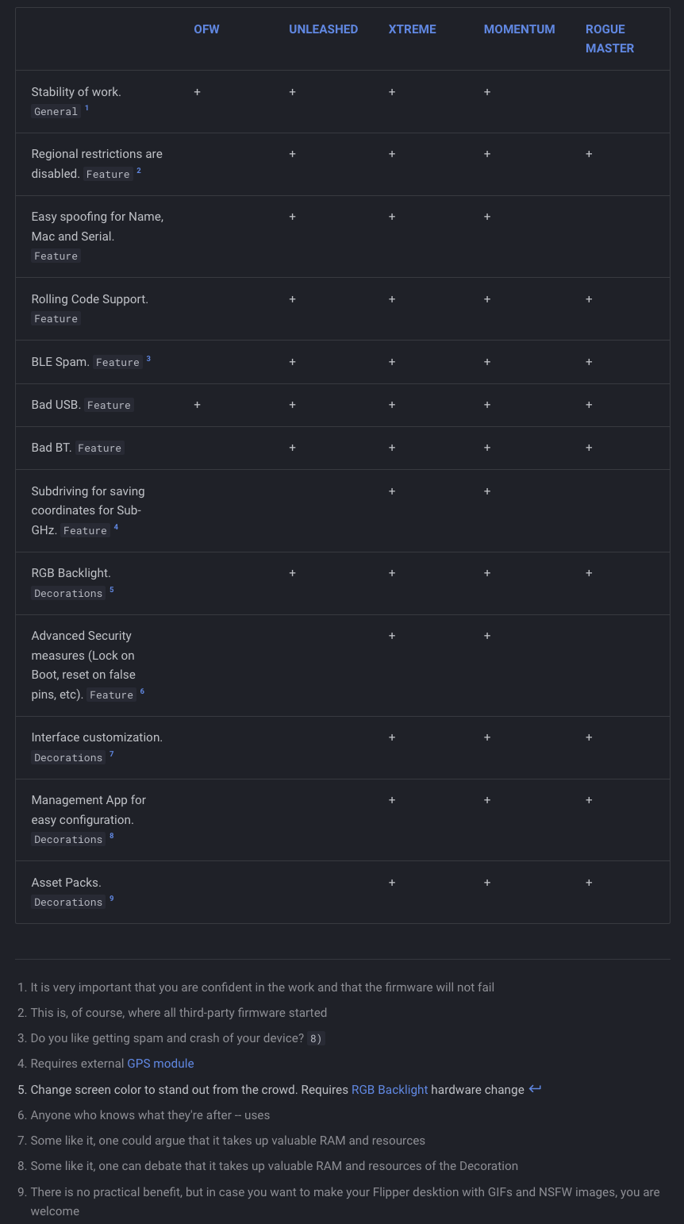Select the Decorations tag under Asset Packs

(x=68, y=903)
